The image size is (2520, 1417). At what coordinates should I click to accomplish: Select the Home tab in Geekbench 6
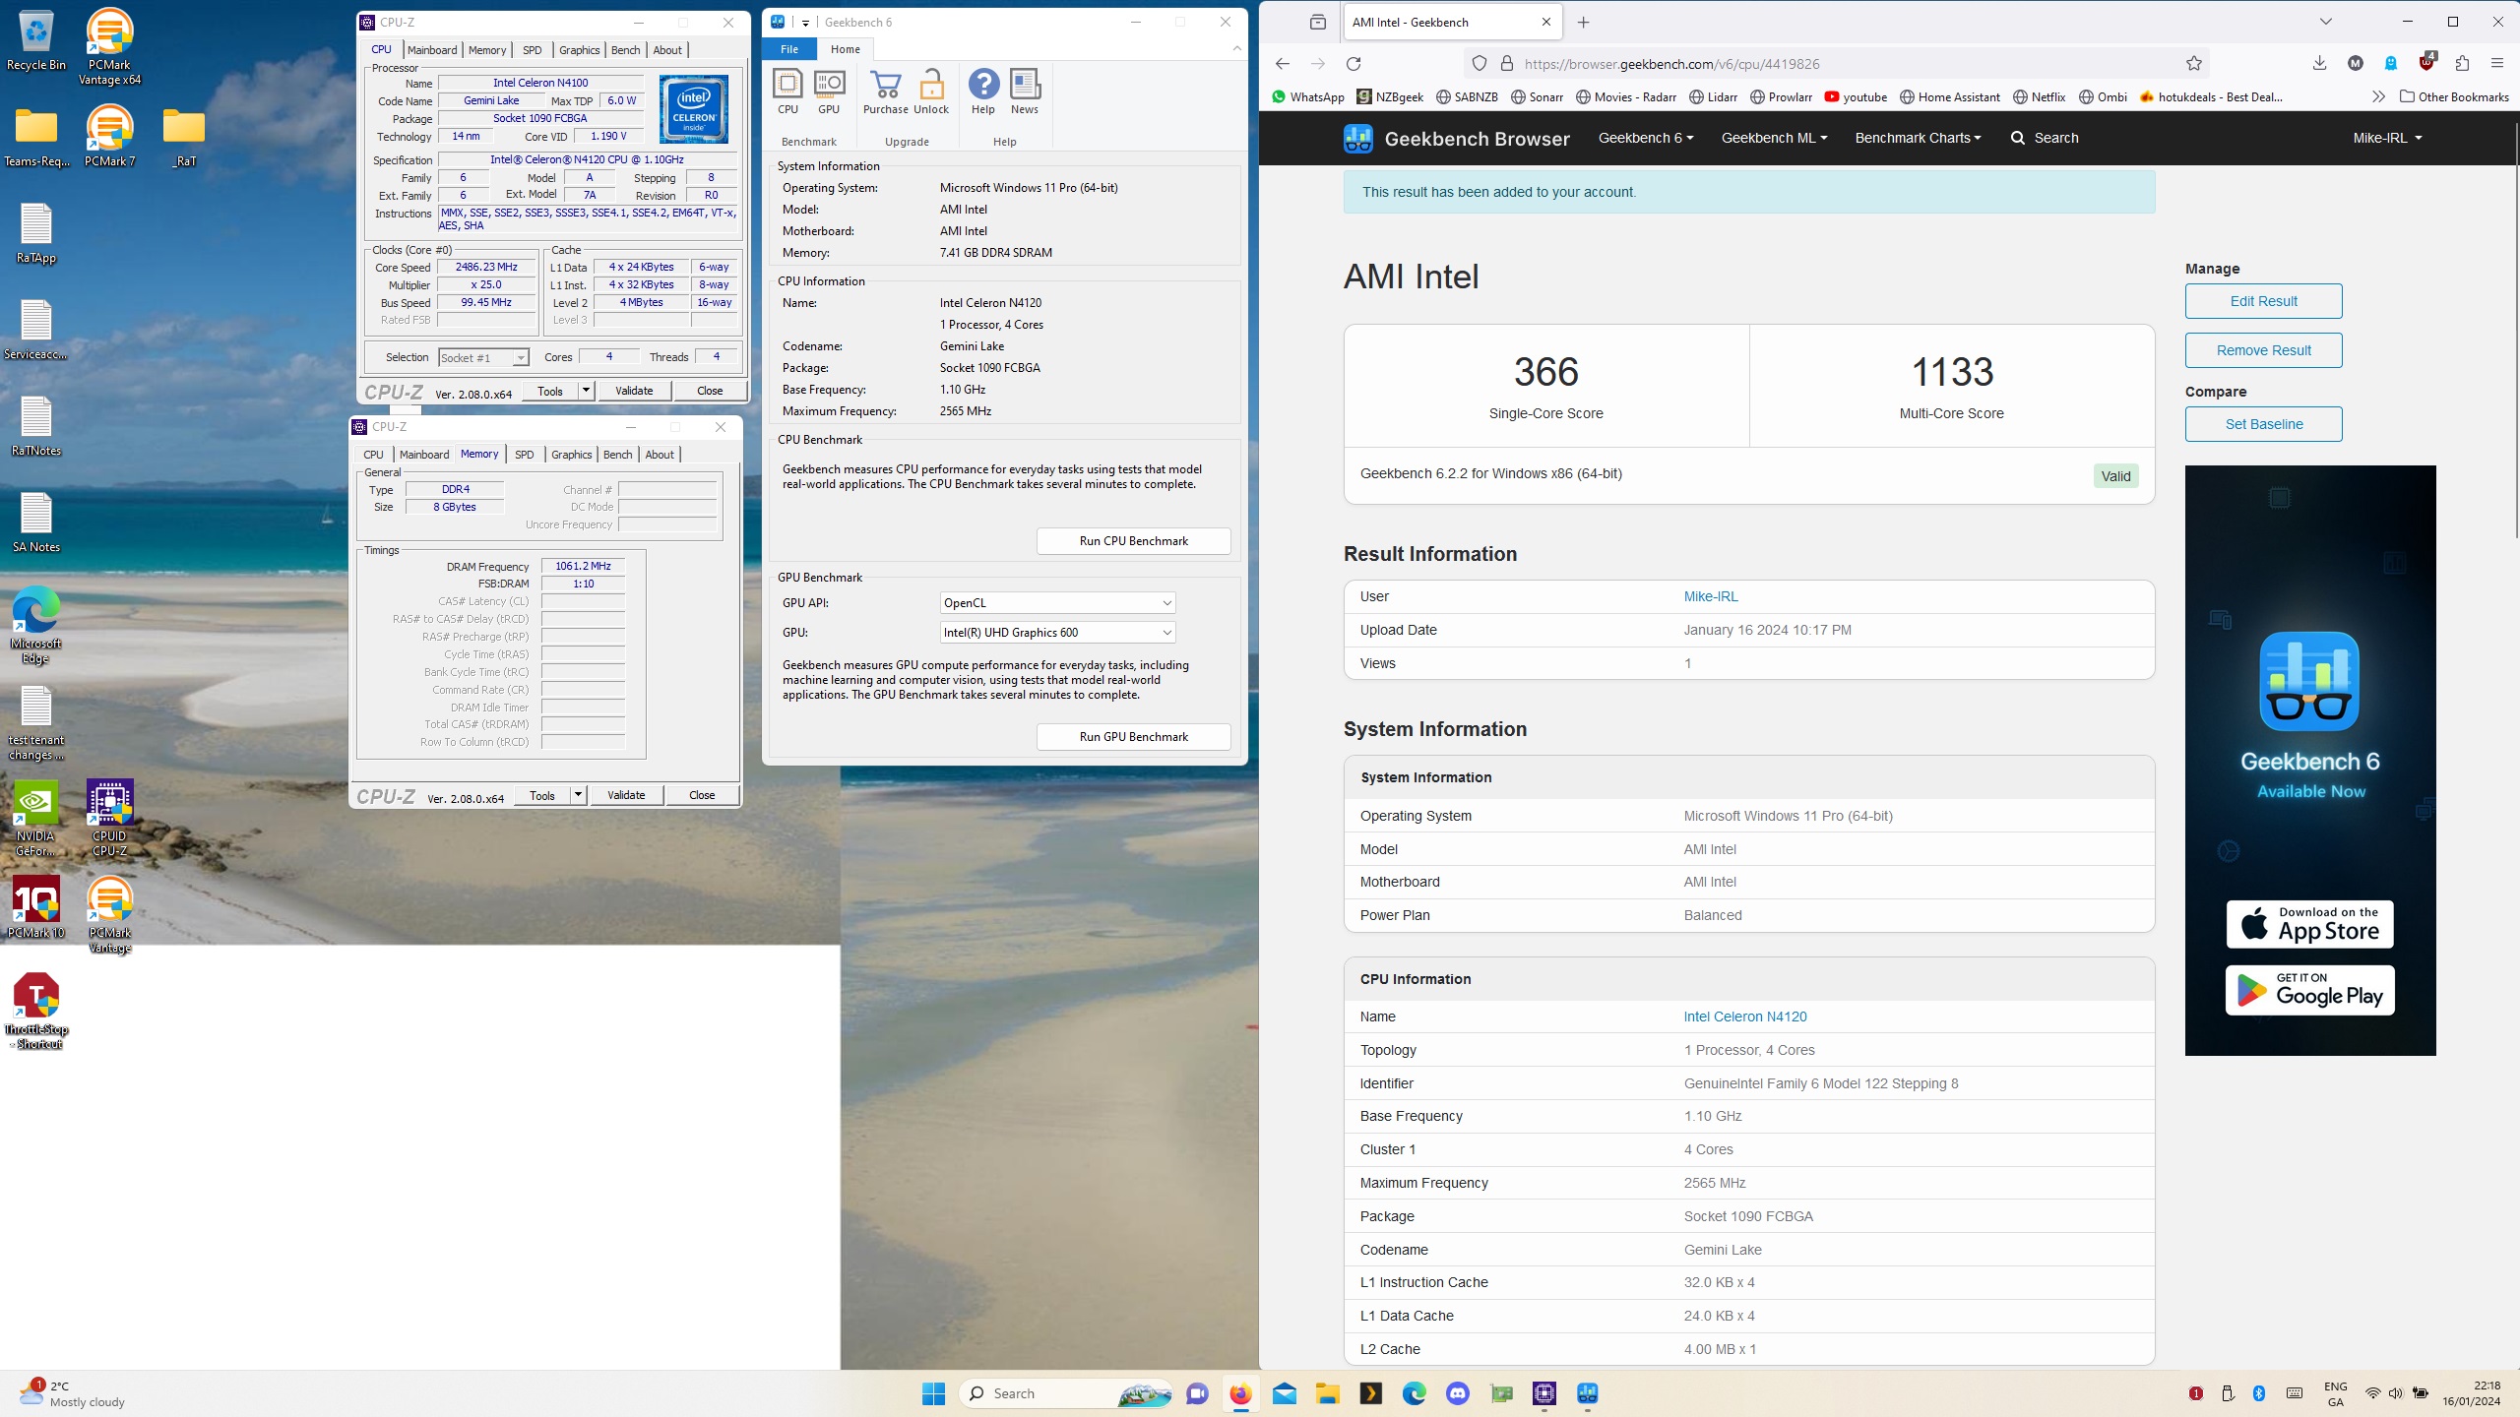pos(845,49)
